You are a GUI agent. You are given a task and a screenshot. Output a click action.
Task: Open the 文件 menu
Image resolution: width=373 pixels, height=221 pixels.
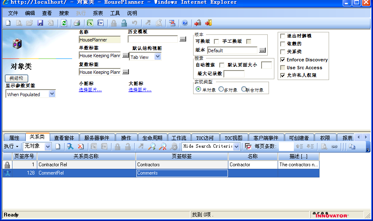pyautogui.click(x=13, y=13)
